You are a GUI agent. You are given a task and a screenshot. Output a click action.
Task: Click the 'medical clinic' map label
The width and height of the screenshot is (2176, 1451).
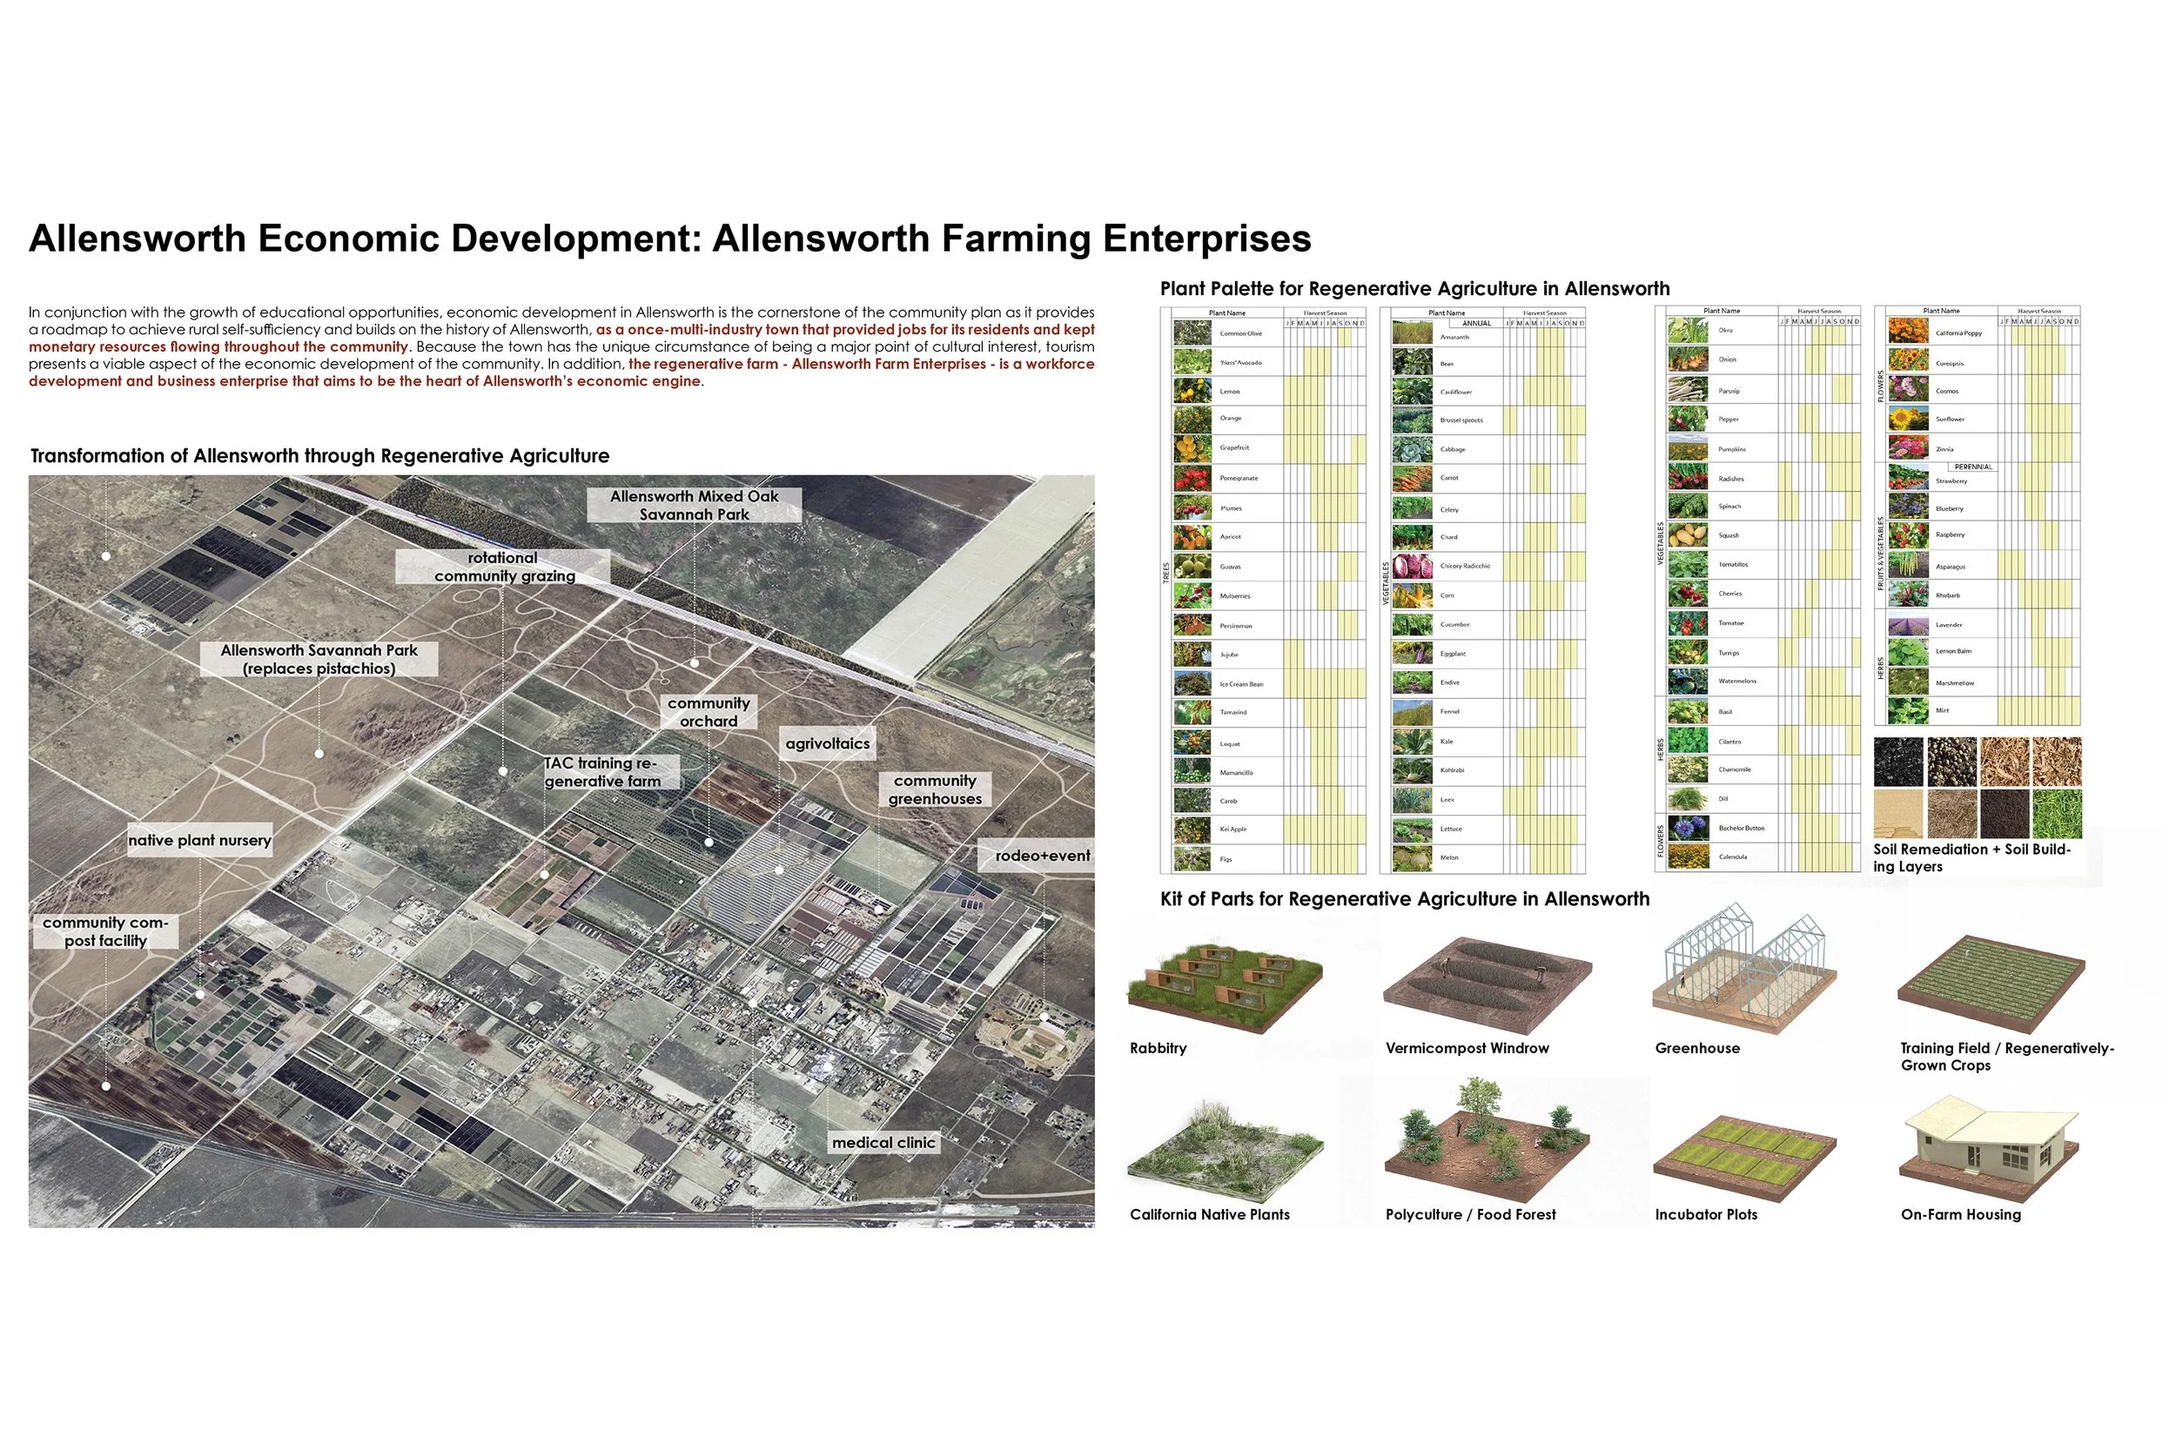click(x=883, y=1143)
